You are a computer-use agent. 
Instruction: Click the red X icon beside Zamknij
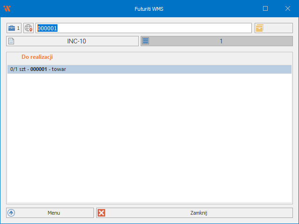click(101, 213)
